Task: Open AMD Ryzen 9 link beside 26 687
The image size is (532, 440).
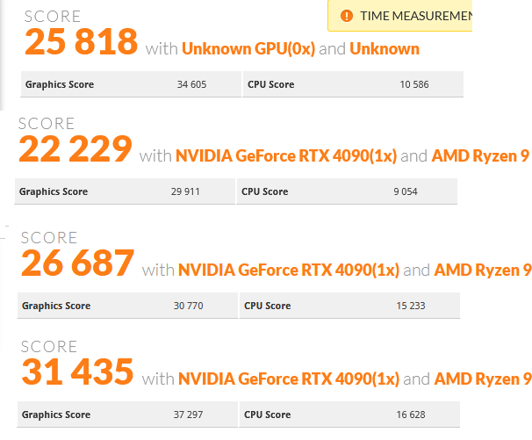Action: click(x=483, y=270)
